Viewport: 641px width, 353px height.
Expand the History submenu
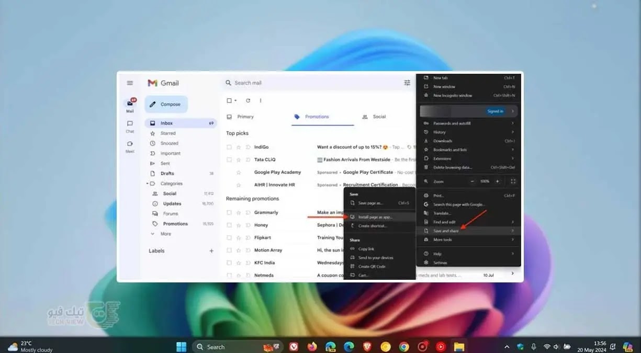[x=469, y=132]
